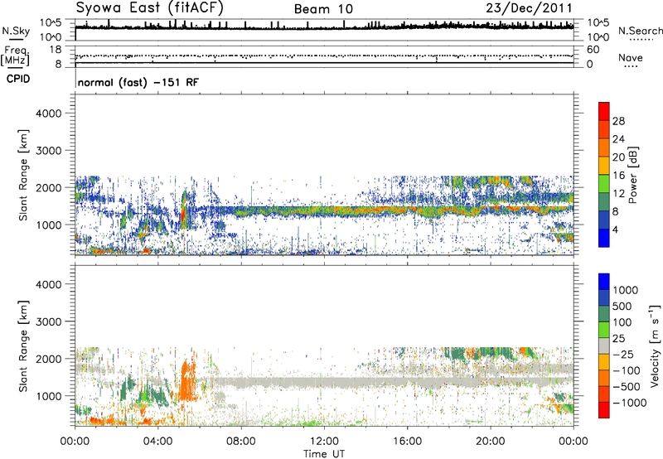Click the 'Nave' legend label

(631, 58)
